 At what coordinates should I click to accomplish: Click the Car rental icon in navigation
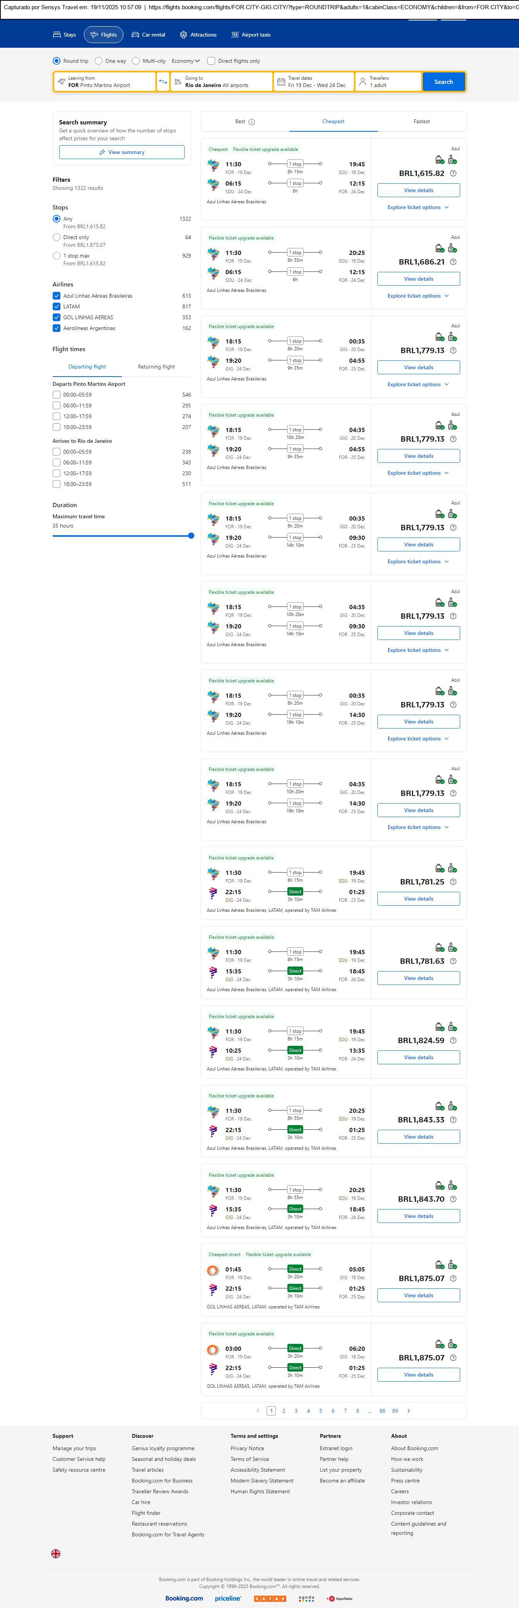click(135, 35)
